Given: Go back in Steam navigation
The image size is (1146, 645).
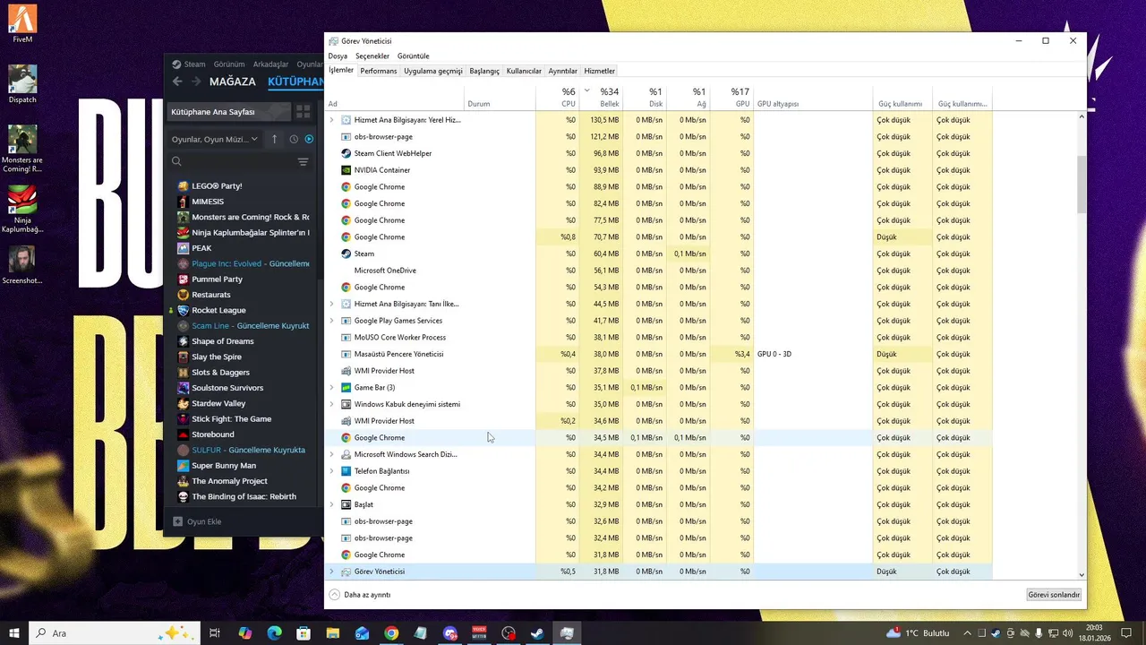Looking at the screenshot, I should tap(177, 82).
